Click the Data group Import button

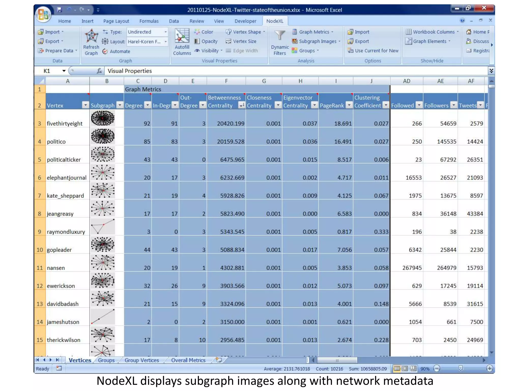click(x=50, y=32)
